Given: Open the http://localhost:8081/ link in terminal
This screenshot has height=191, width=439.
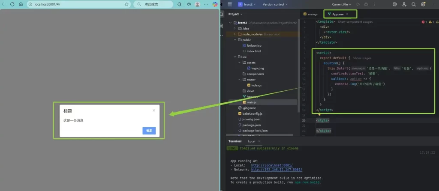Looking at the screenshot, I should 272,165.
